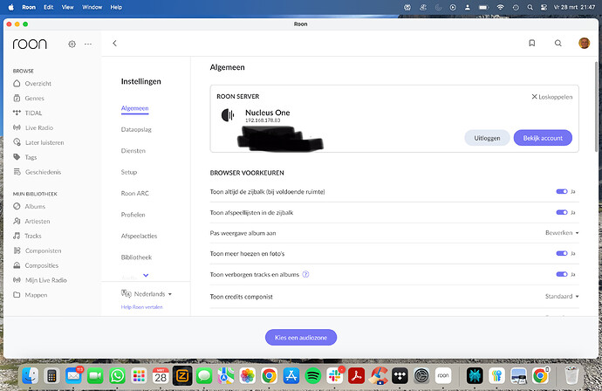This screenshot has width=602, height=391.
Task: Open Roon icon in the Dock
Action: [x=443, y=375]
